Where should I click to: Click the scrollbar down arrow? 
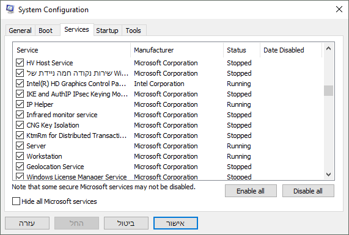pyautogui.click(x=328, y=175)
